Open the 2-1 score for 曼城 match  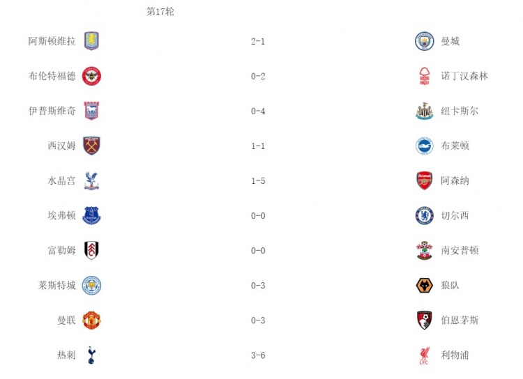[x=258, y=42]
